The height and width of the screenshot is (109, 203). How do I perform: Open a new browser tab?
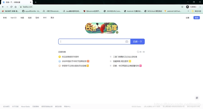(x=36, y=2)
